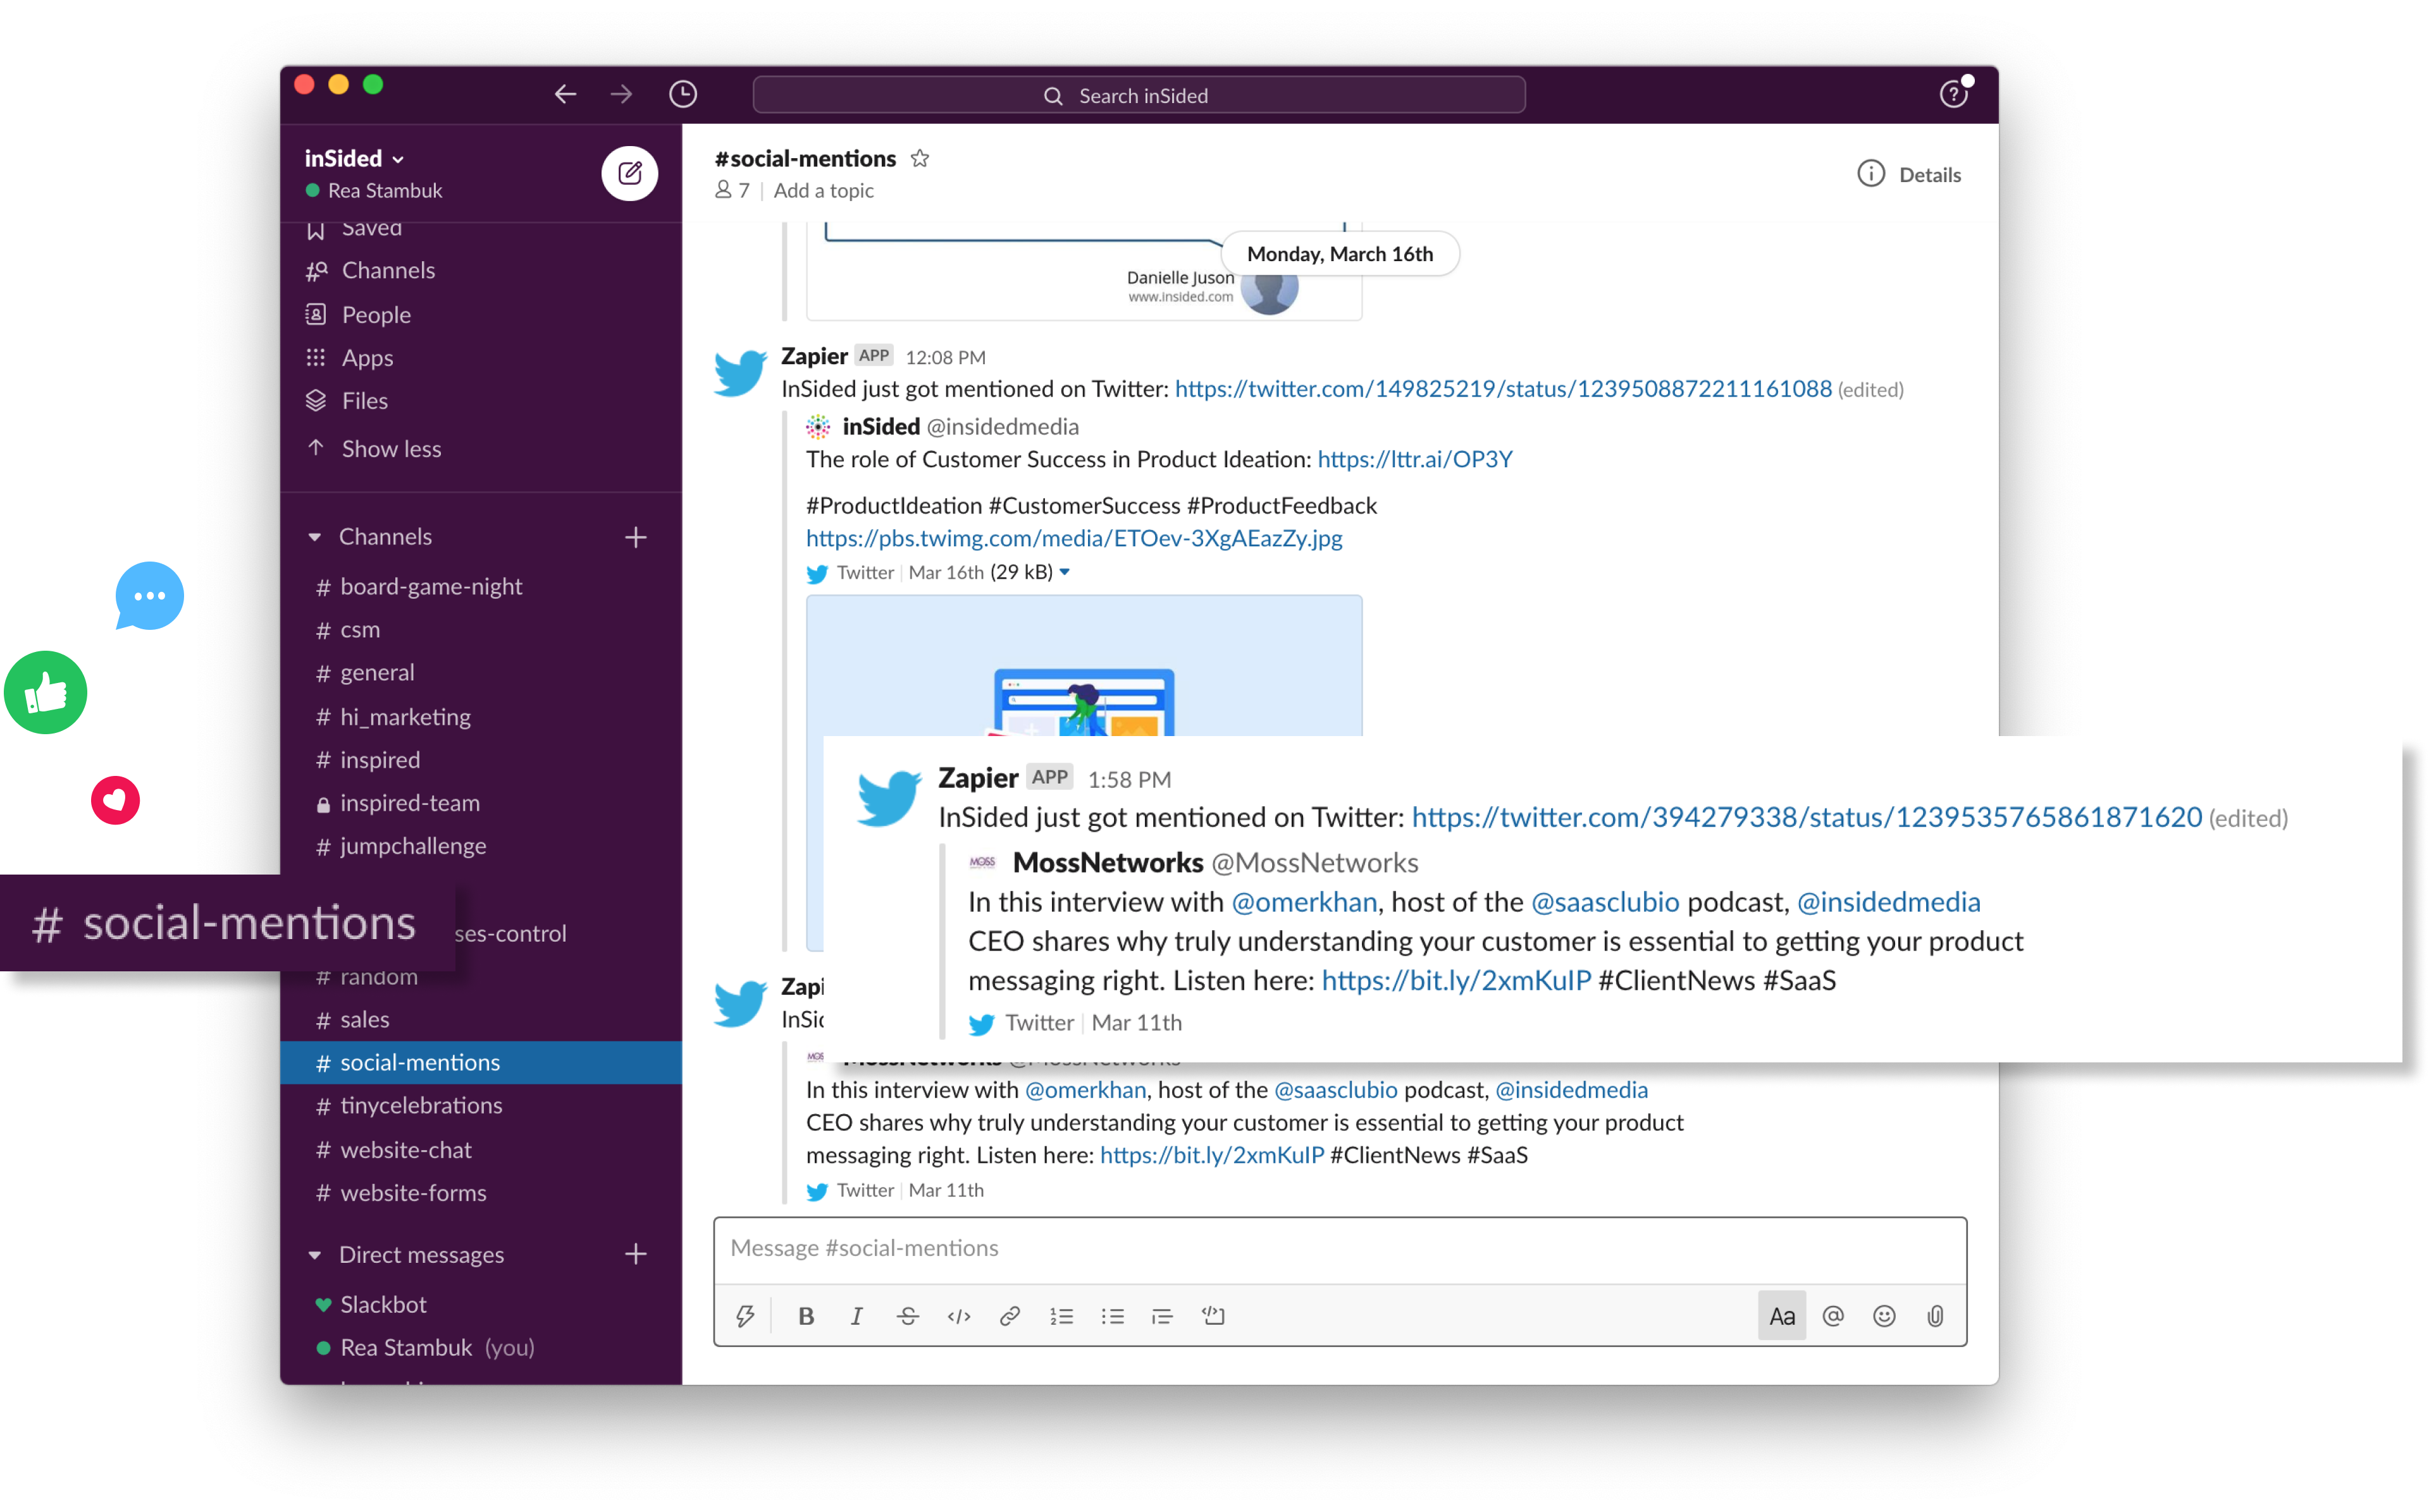Toggle bold formatting
Image resolution: width=2429 pixels, height=1512 pixels.
(806, 1316)
